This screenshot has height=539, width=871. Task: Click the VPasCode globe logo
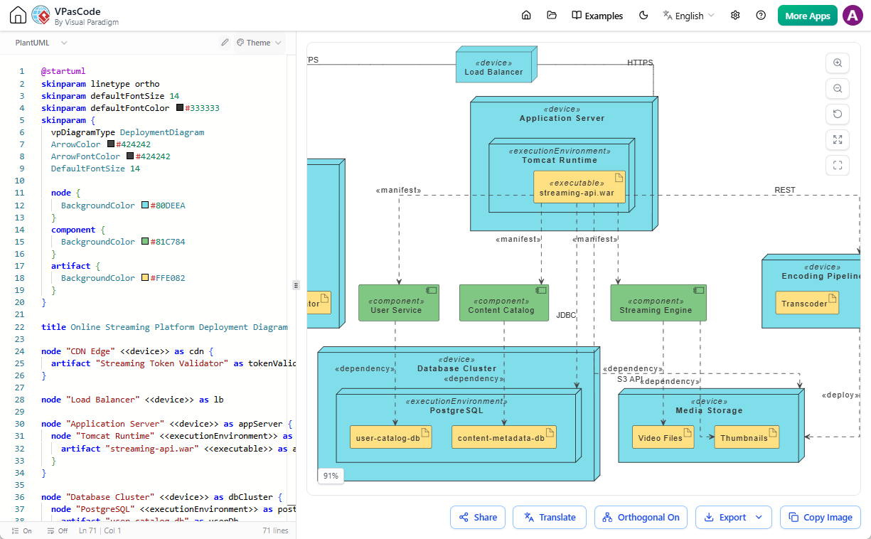pos(41,16)
